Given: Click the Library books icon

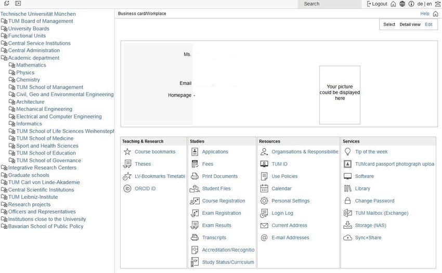Looking at the screenshot, I should point(347,188).
